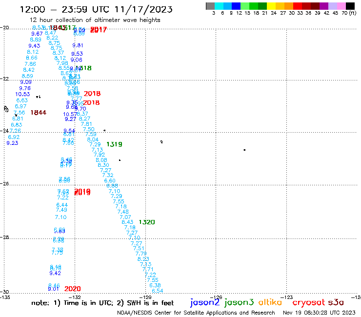Click the jason3 time stamp '1319'
The height and width of the screenshot is (317, 361).
[x=114, y=144]
